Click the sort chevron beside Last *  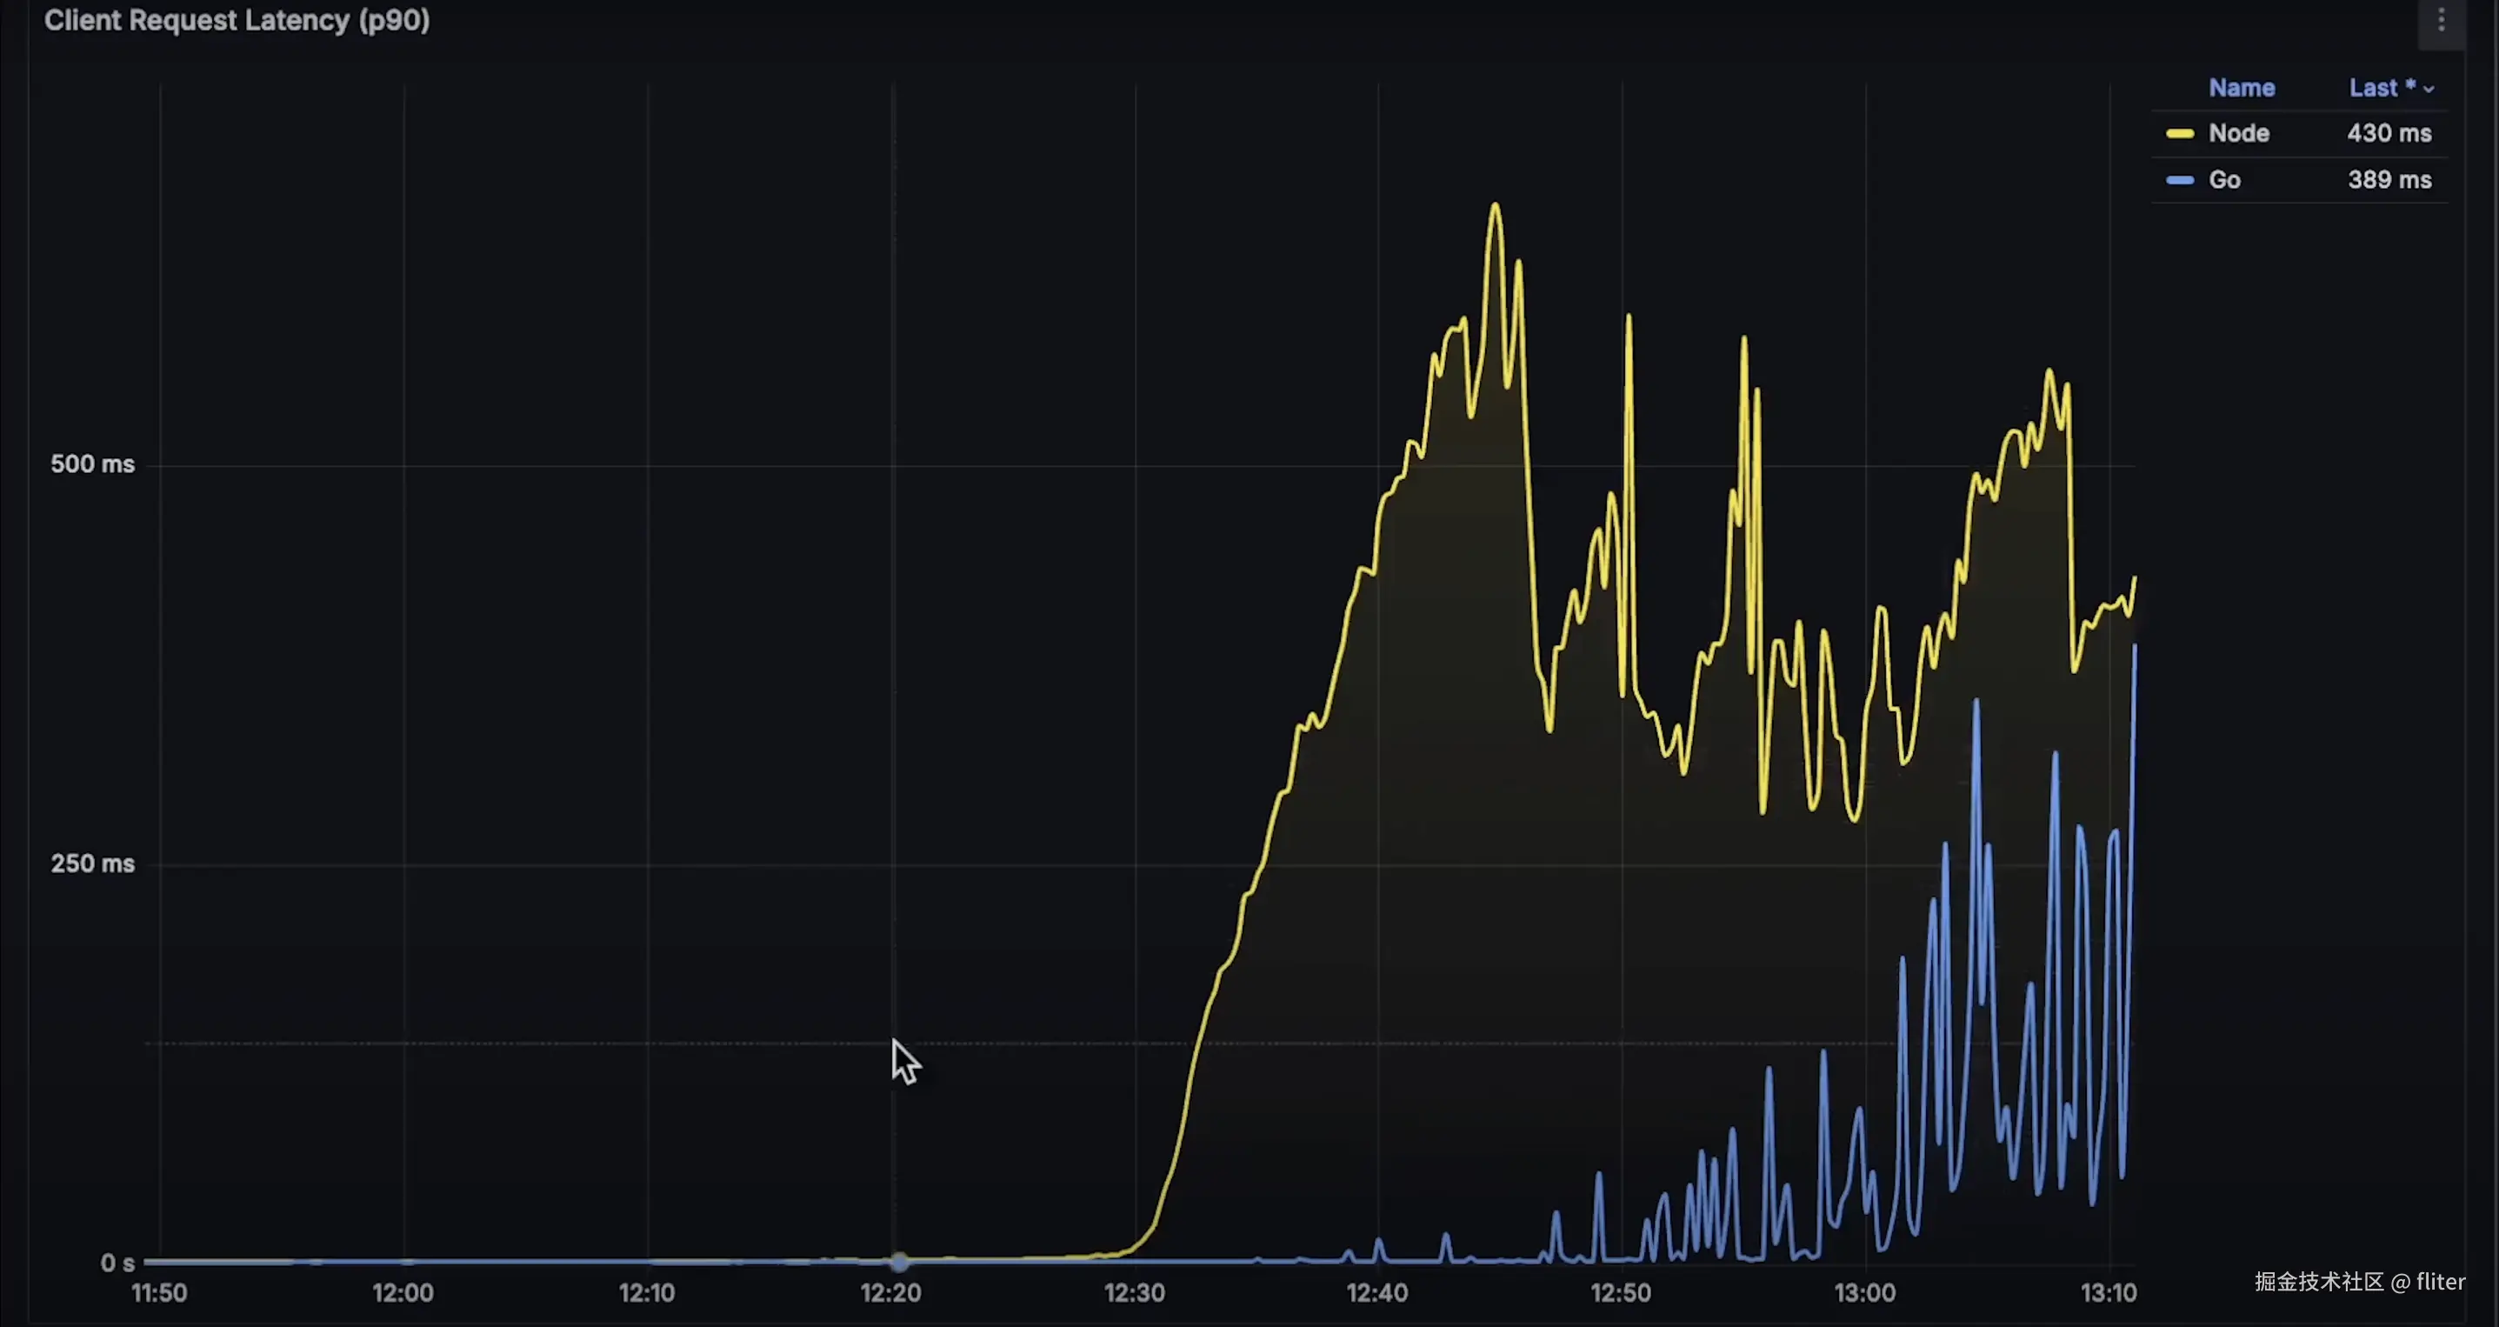coord(2429,90)
